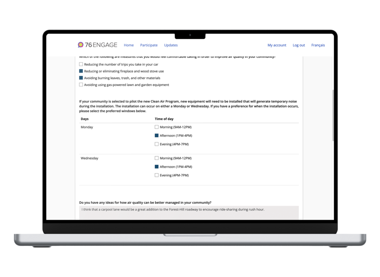
Task: Click the 76 ENGAGE brand text
Action: pyautogui.click(x=101, y=45)
